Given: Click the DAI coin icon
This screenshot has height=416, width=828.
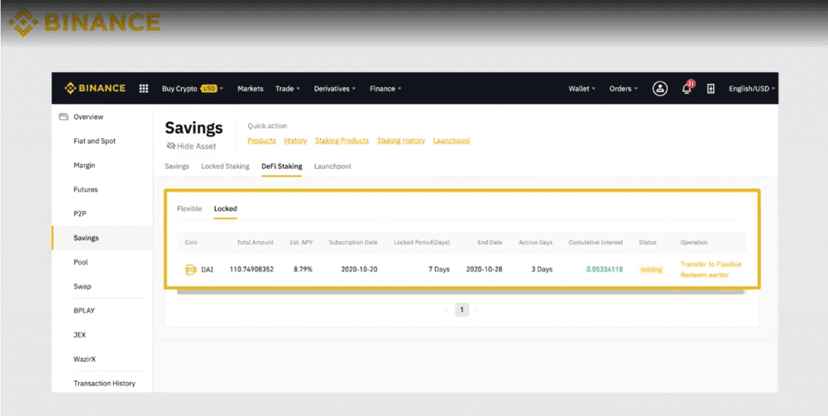Looking at the screenshot, I should pyautogui.click(x=191, y=270).
